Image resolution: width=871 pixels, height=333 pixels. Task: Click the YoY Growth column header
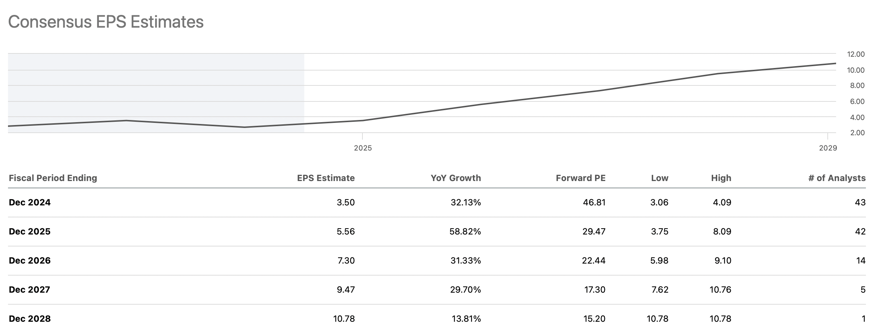[455, 178]
